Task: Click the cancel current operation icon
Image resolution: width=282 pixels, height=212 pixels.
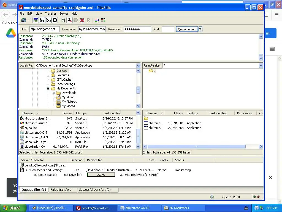Action: point(76,20)
